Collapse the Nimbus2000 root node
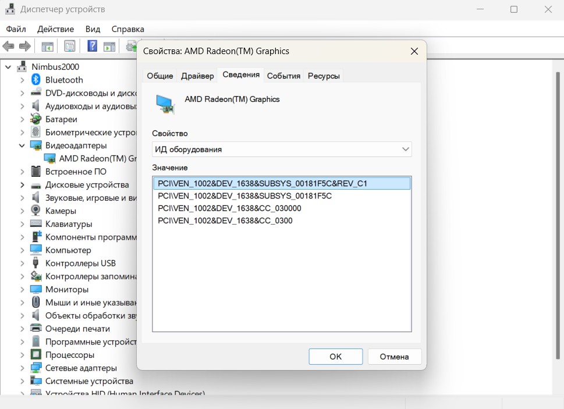 (x=8, y=67)
